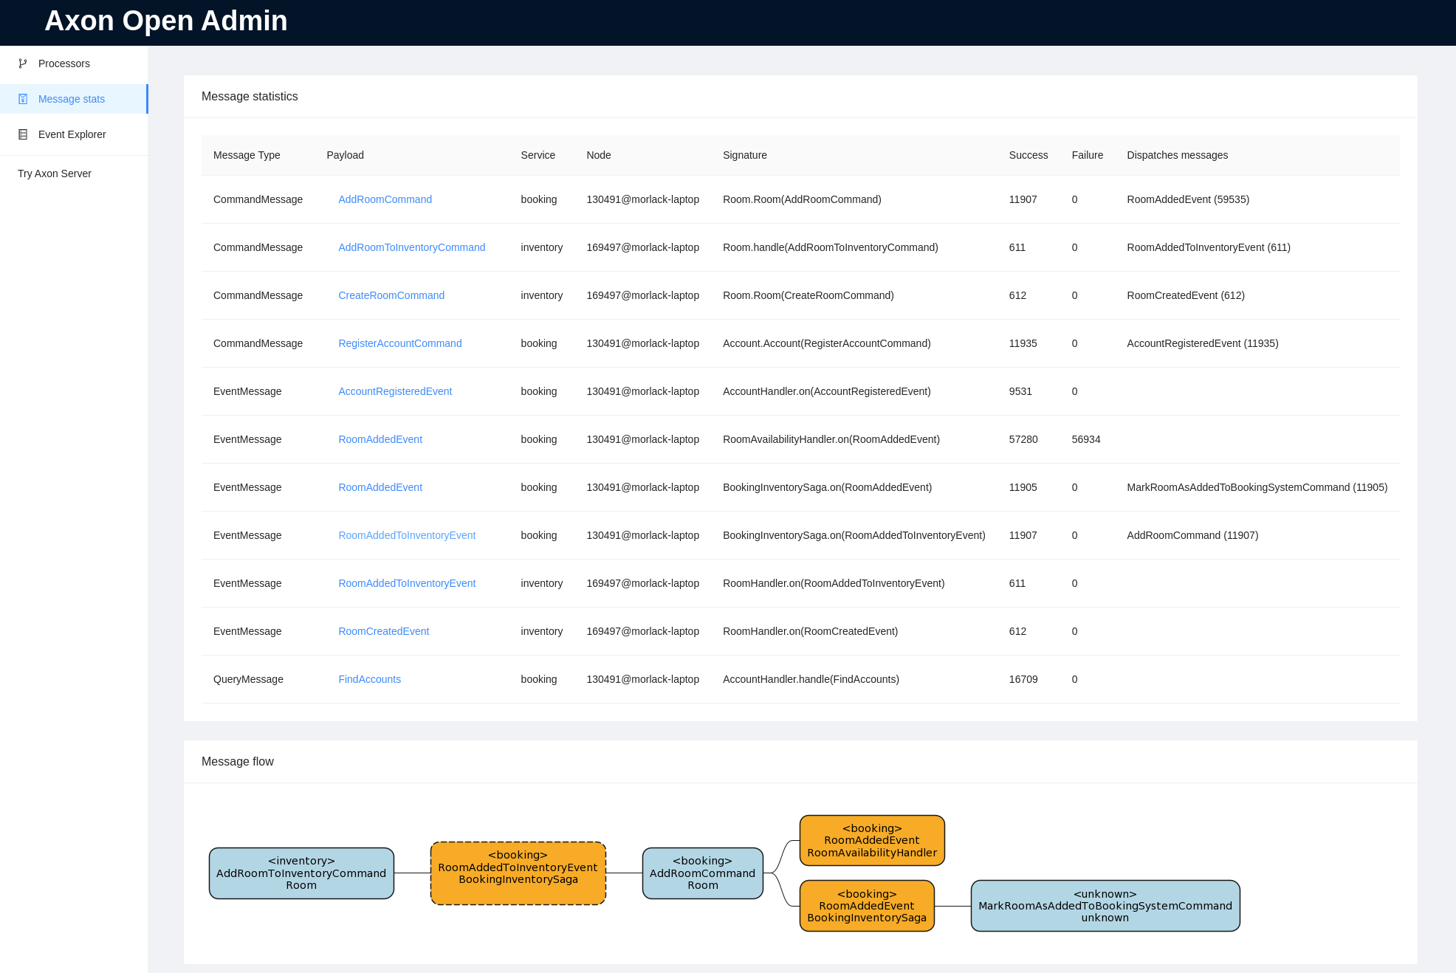Image resolution: width=1456 pixels, height=973 pixels.
Task: Click the CreateRoomCommand payload link
Action: pos(391,295)
